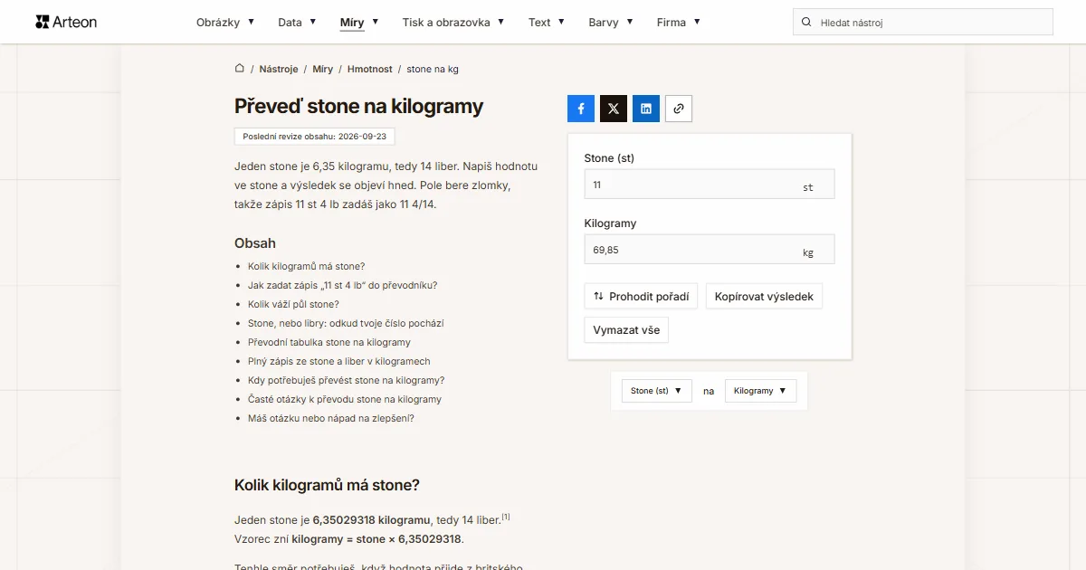1086x570 pixels.
Task: Open the Firma menu
Action: 679,22
